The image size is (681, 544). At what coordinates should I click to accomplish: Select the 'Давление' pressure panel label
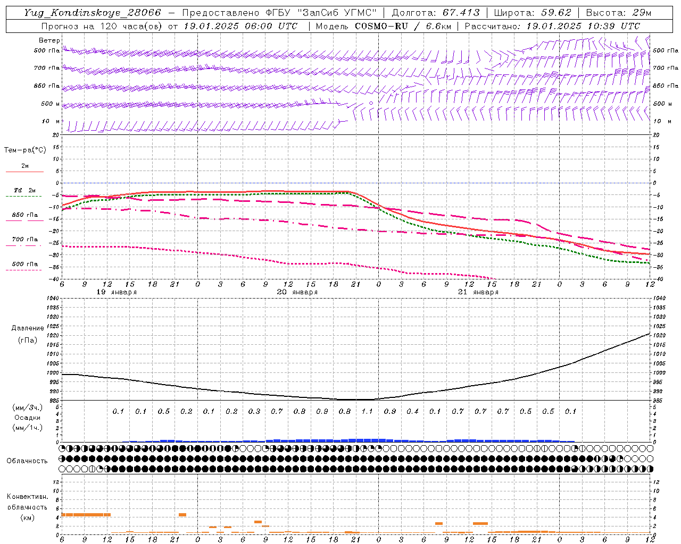[x=28, y=328]
